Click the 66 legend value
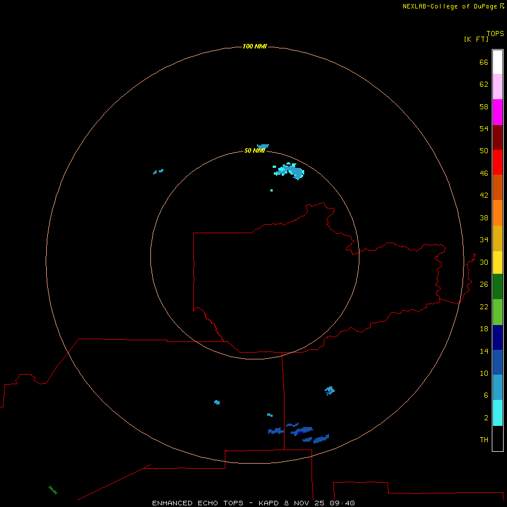Viewport: 507px width, 507px height. 484,62
